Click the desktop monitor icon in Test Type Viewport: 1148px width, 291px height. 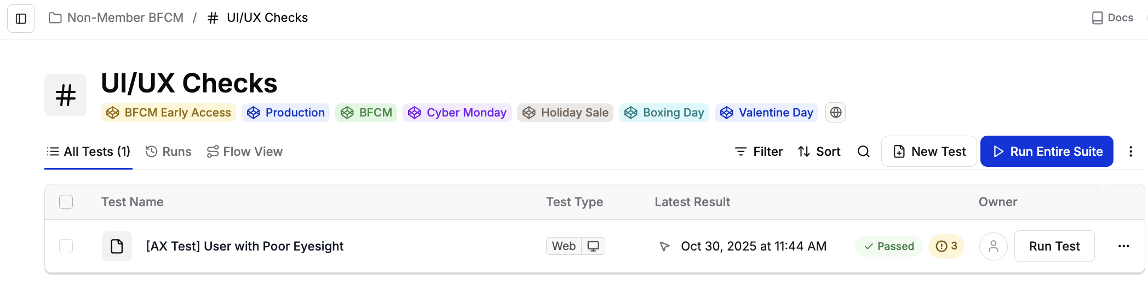coord(593,246)
